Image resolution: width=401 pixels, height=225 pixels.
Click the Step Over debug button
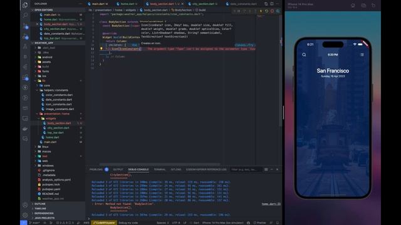tap(244, 11)
